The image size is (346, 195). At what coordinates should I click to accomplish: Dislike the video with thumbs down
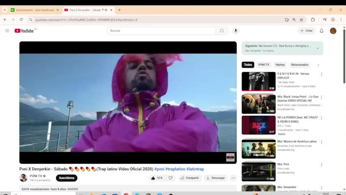(170, 178)
